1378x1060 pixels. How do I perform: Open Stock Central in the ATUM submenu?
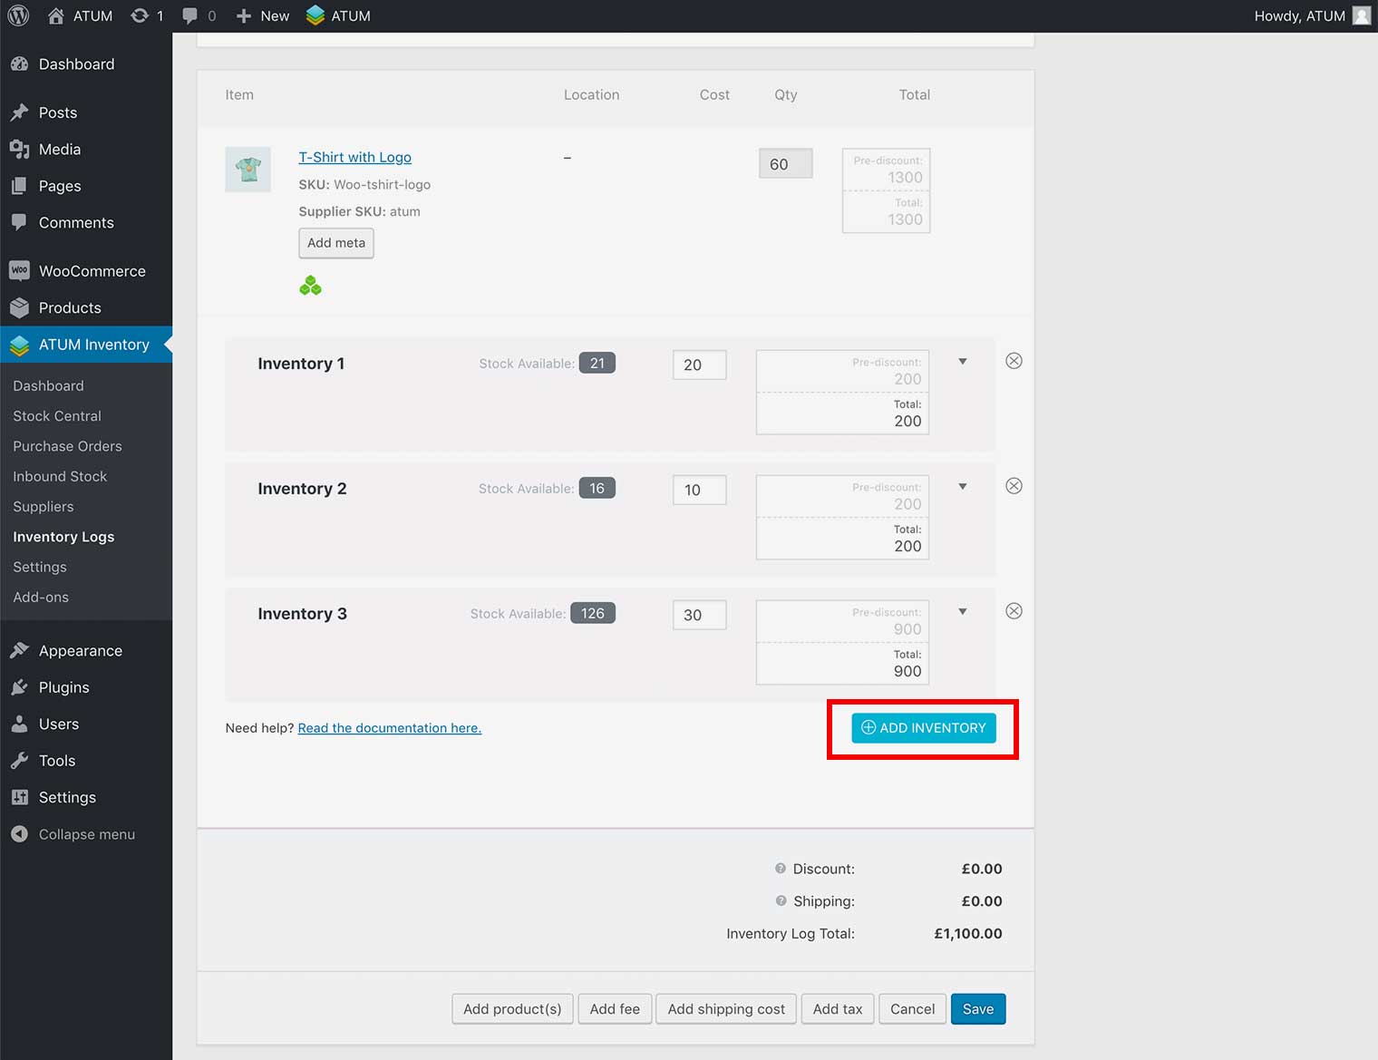coord(57,416)
